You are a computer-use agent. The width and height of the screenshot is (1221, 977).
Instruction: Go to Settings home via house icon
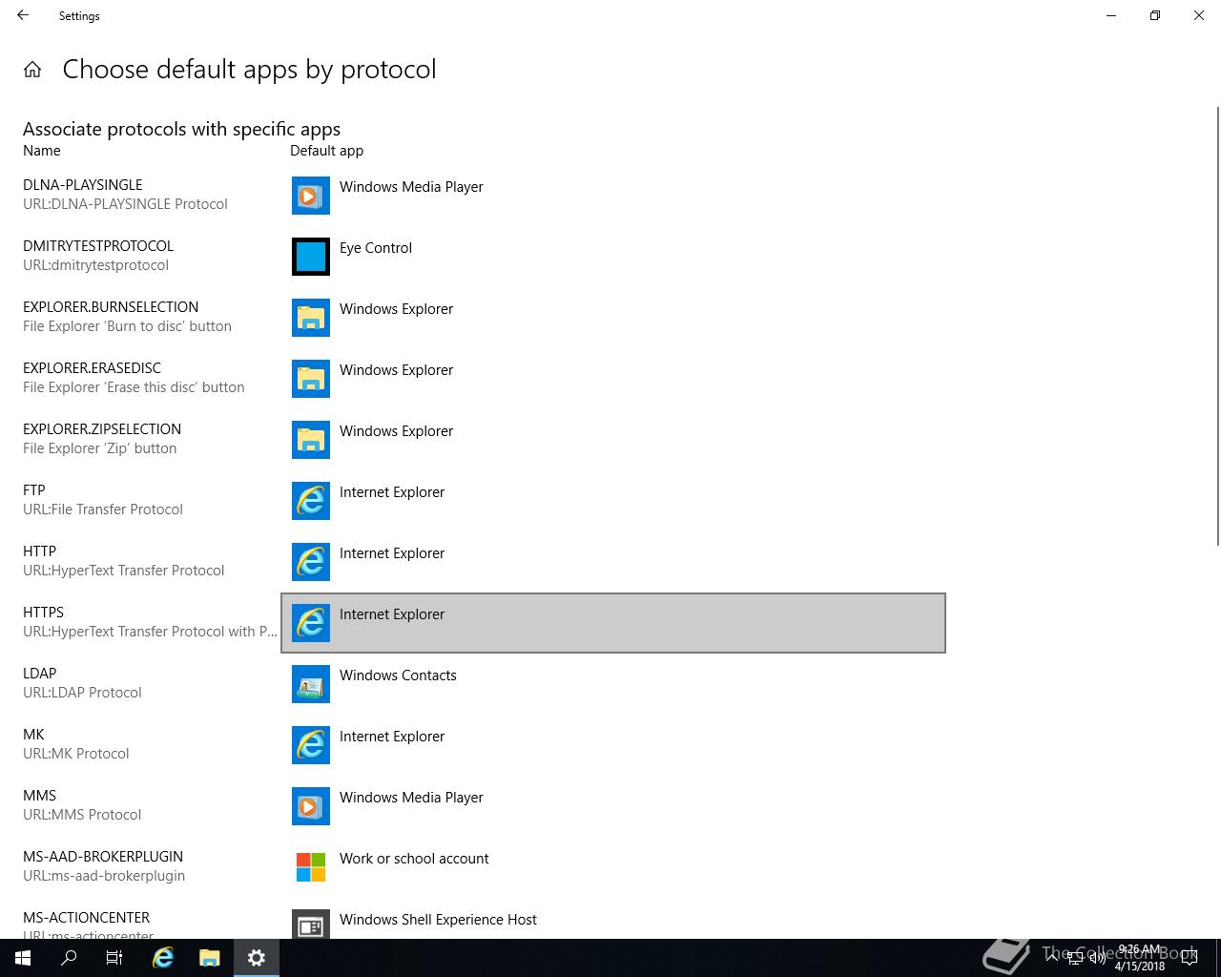(x=32, y=69)
